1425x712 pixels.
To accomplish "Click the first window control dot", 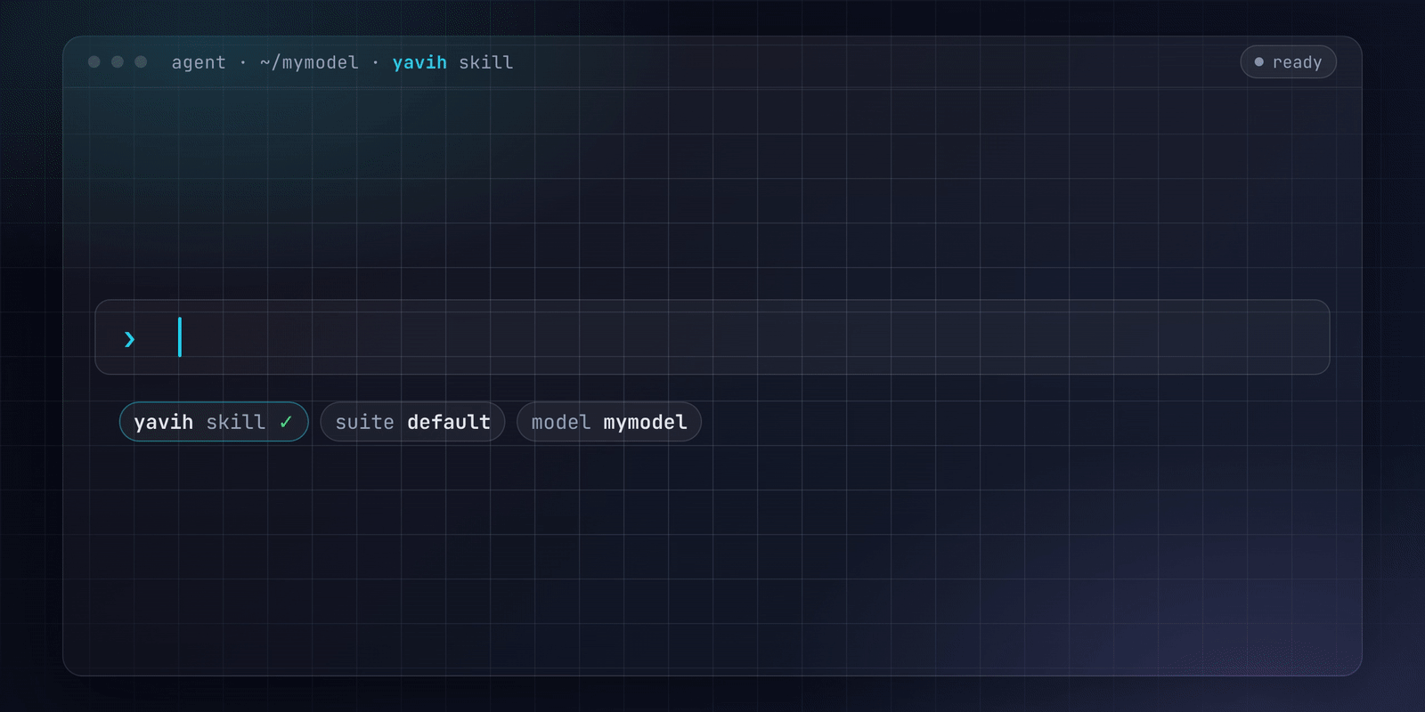I will point(94,61).
